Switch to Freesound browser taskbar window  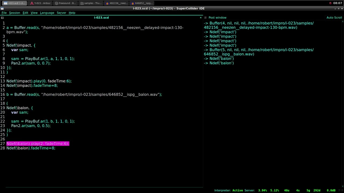point(66,3)
